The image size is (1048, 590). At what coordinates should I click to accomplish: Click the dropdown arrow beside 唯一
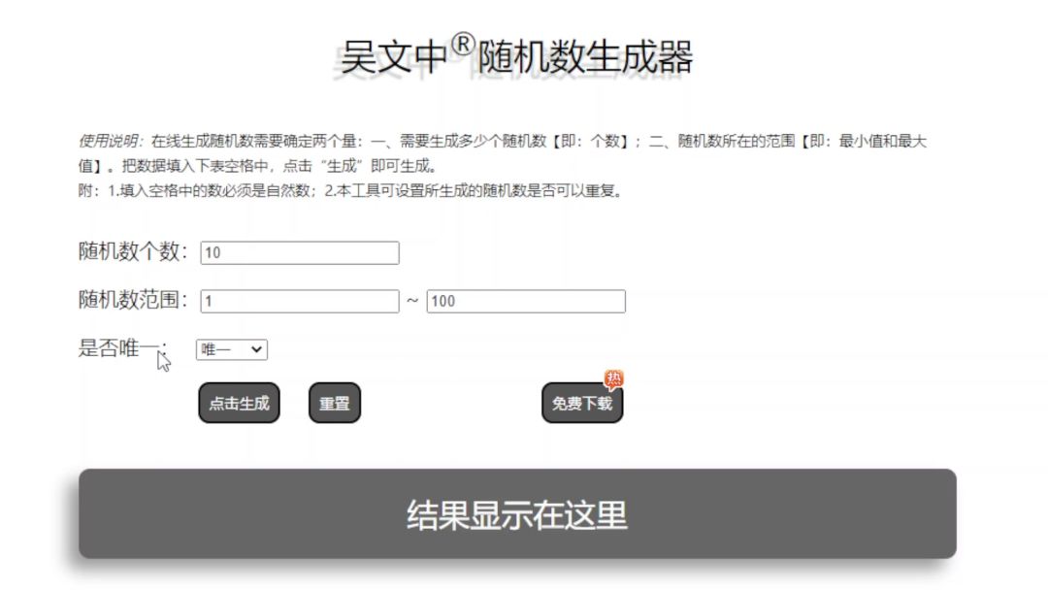[256, 349]
